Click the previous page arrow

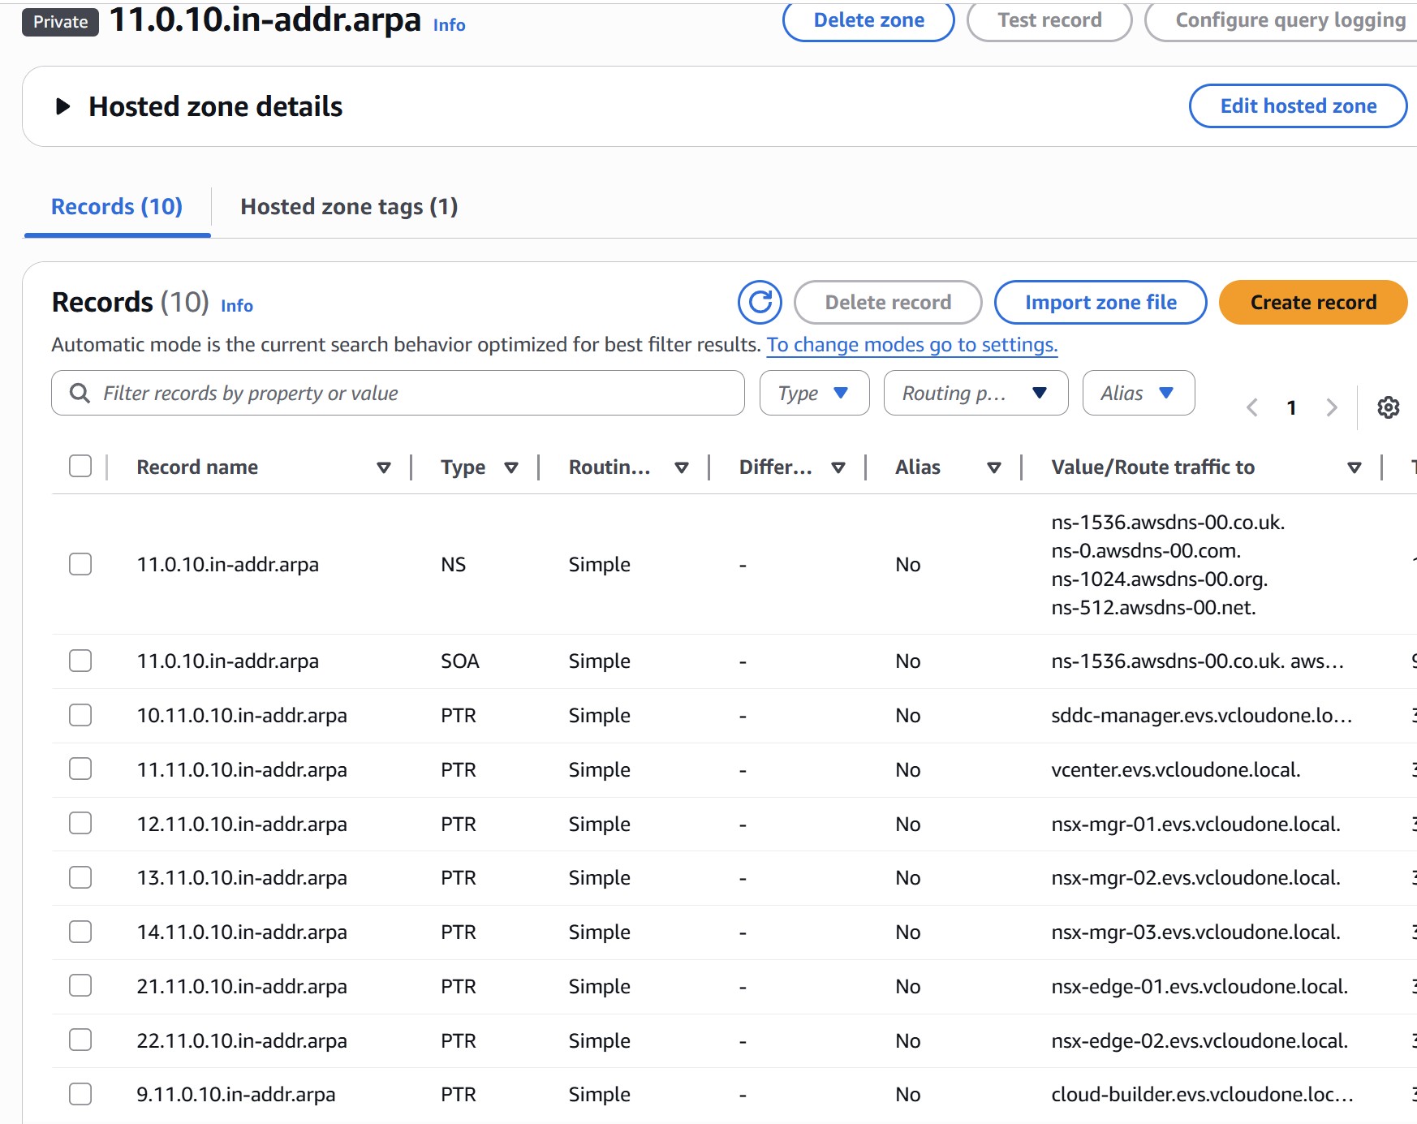point(1251,407)
